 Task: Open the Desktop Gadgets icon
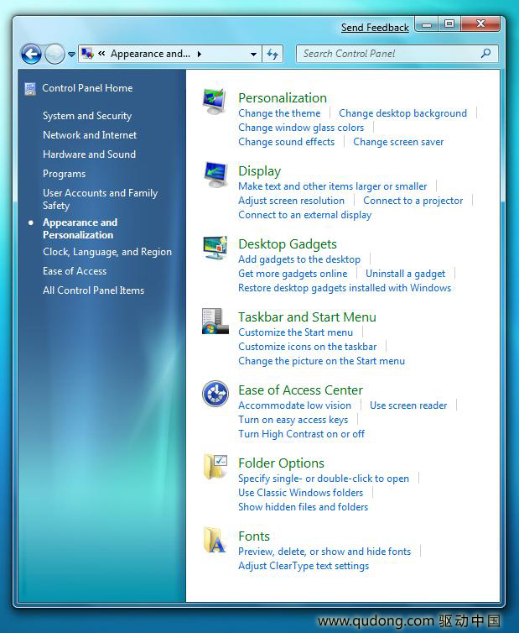pyautogui.click(x=215, y=248)
